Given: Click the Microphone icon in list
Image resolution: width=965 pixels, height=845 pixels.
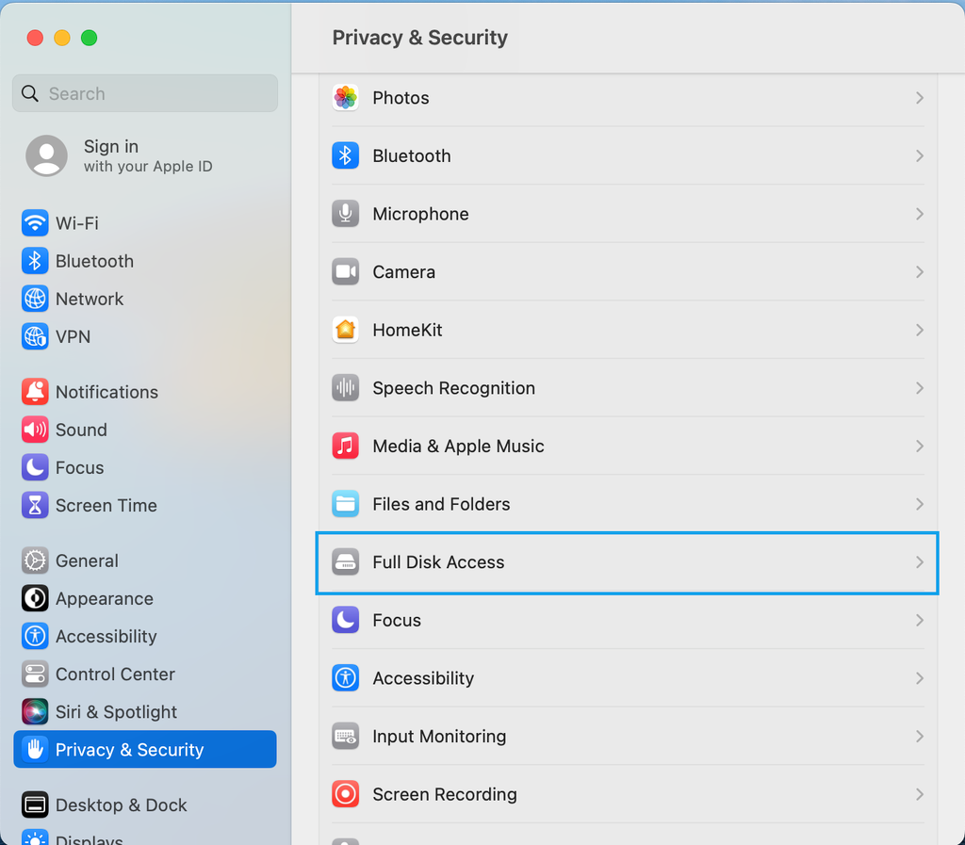Looking at the screenshot, I should click(346, 214).
